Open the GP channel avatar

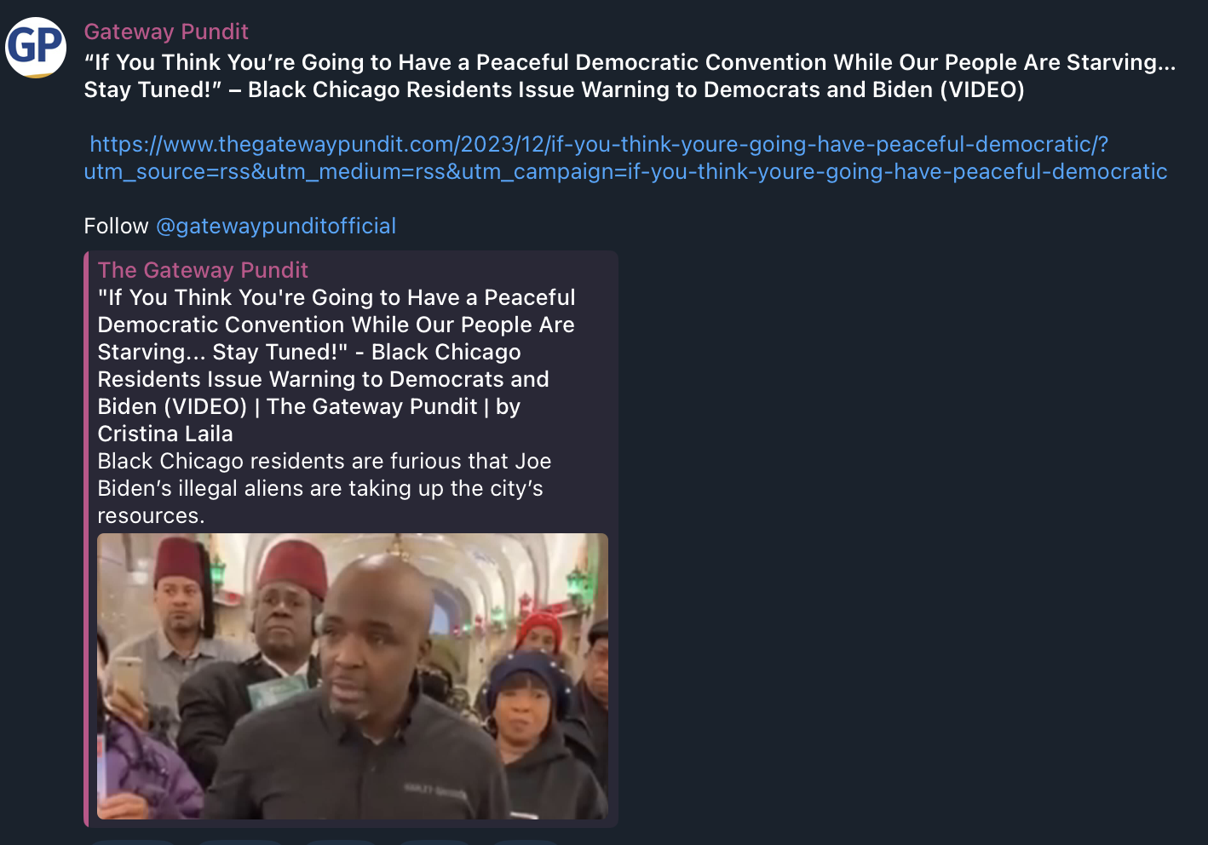[x=36, y=47]
